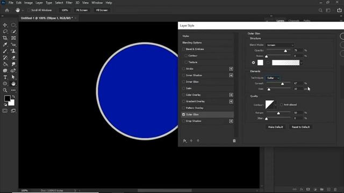The image size is (344, 193).
Task: Select the Smudge tool
Action: pos(13,64)
